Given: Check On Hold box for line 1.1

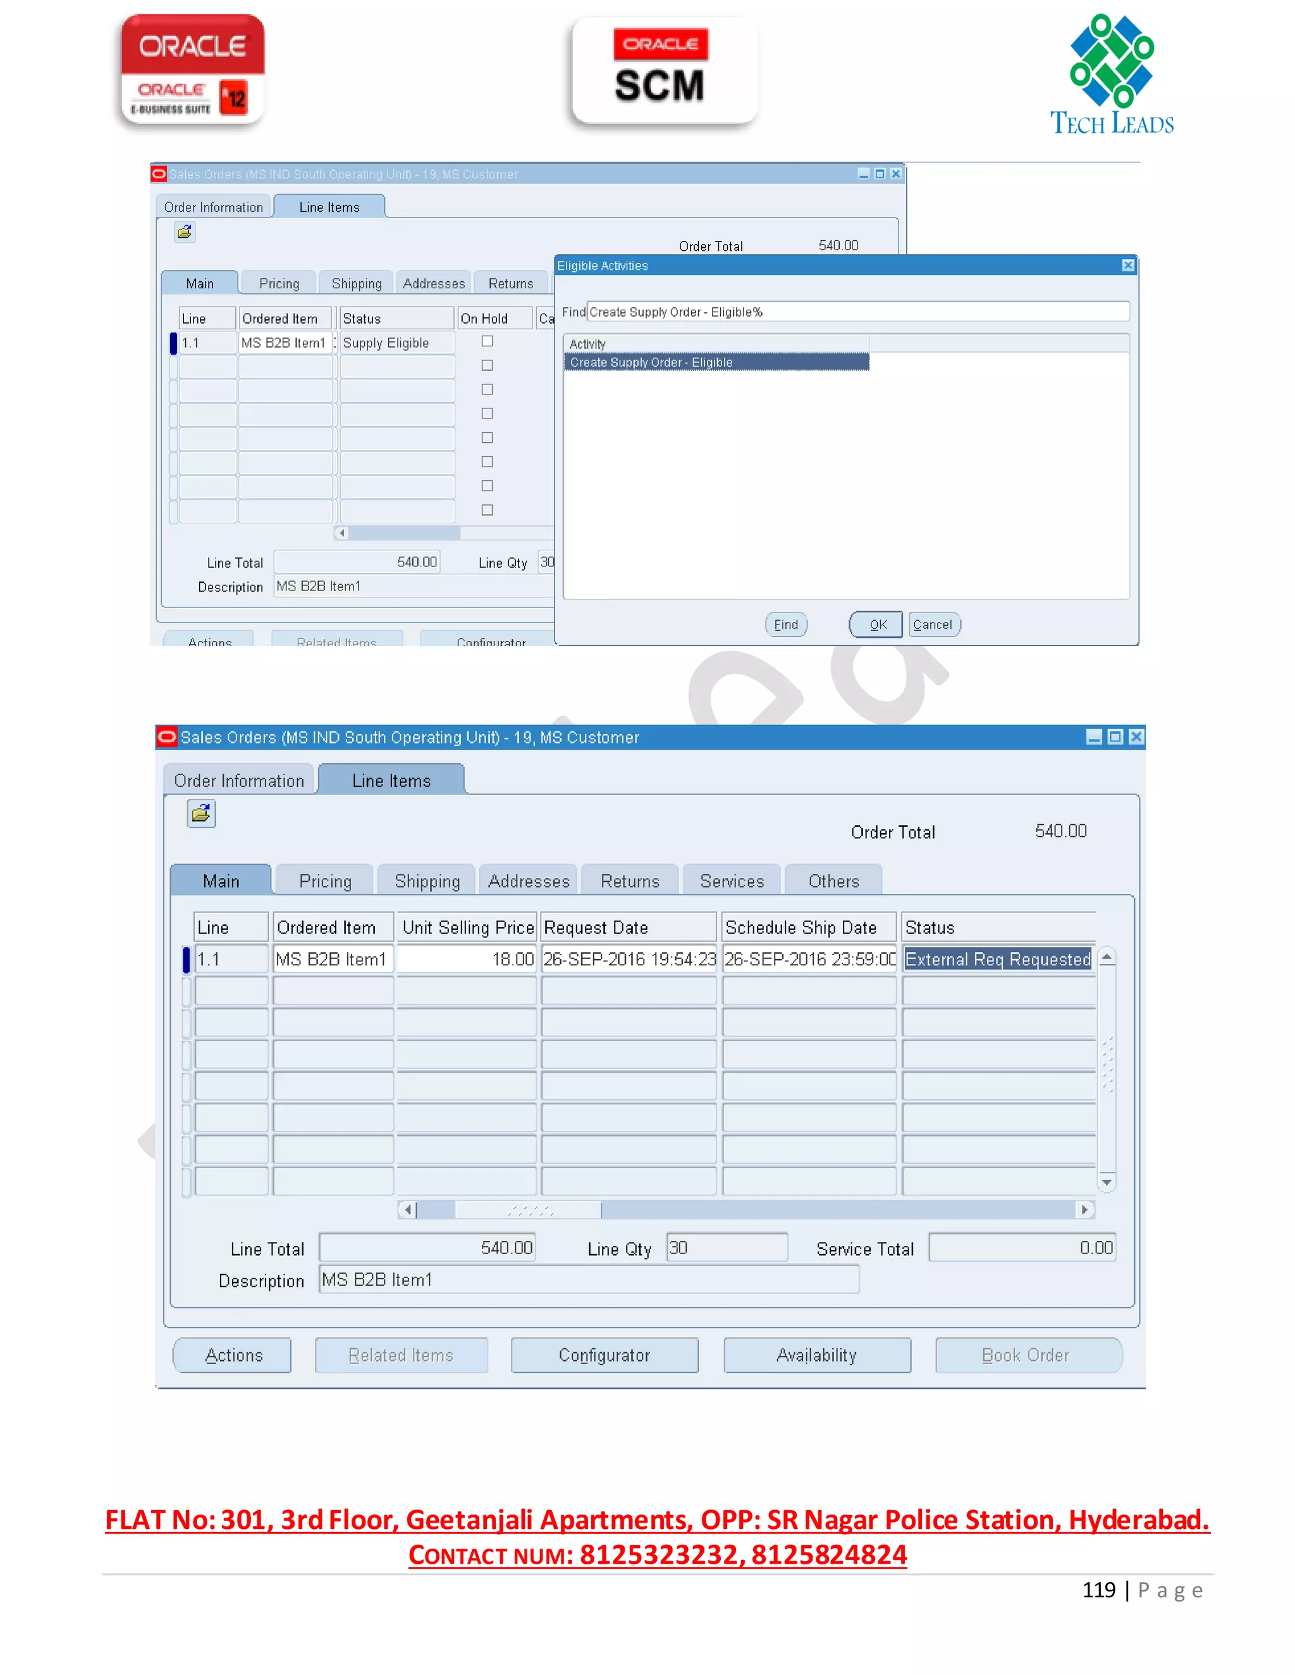Looking at the screenshot, I should point(487,341).
